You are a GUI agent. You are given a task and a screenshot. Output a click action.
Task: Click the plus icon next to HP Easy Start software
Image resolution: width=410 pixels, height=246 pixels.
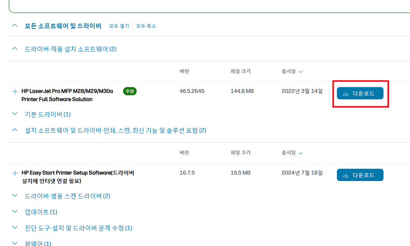(15, 173)
